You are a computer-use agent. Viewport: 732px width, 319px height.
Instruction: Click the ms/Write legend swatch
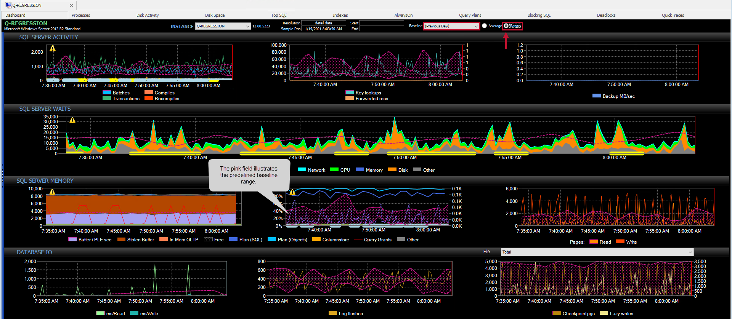(x=134, y=313)
